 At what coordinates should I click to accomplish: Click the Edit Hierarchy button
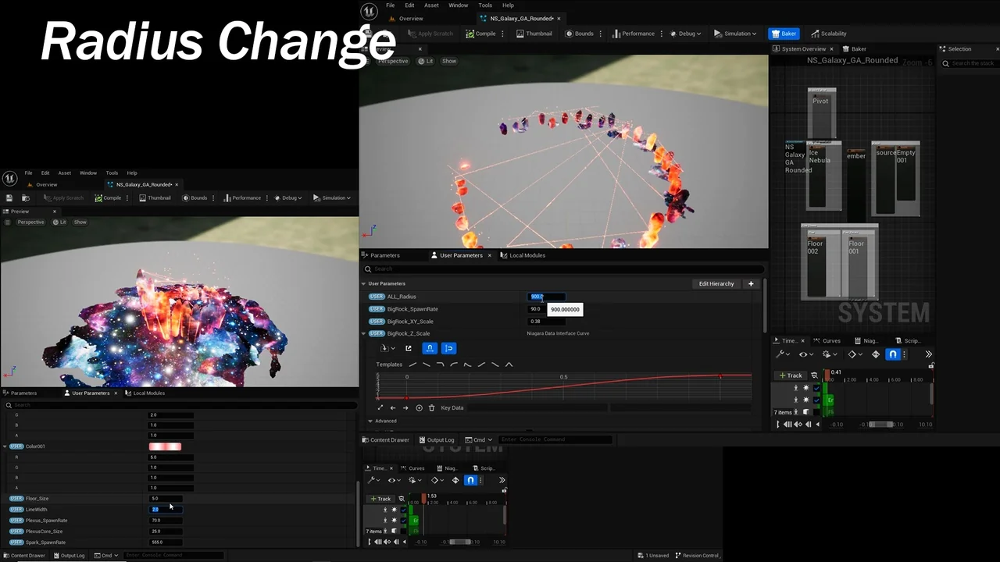tap(716, 283)
